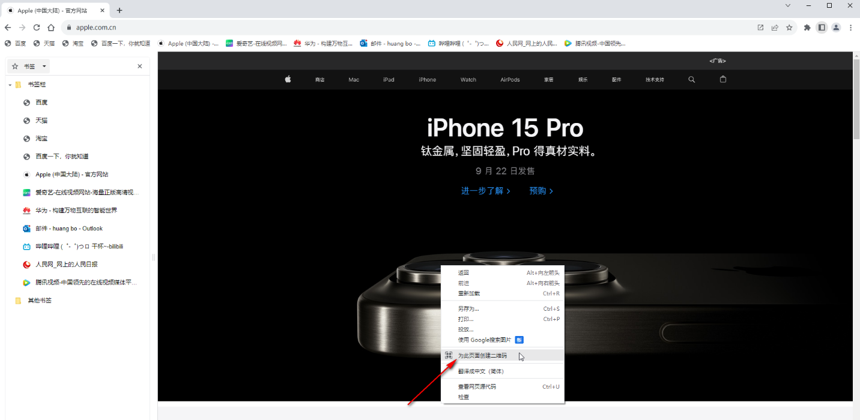Click the Apple logo in site navigation

click(288, 79)
